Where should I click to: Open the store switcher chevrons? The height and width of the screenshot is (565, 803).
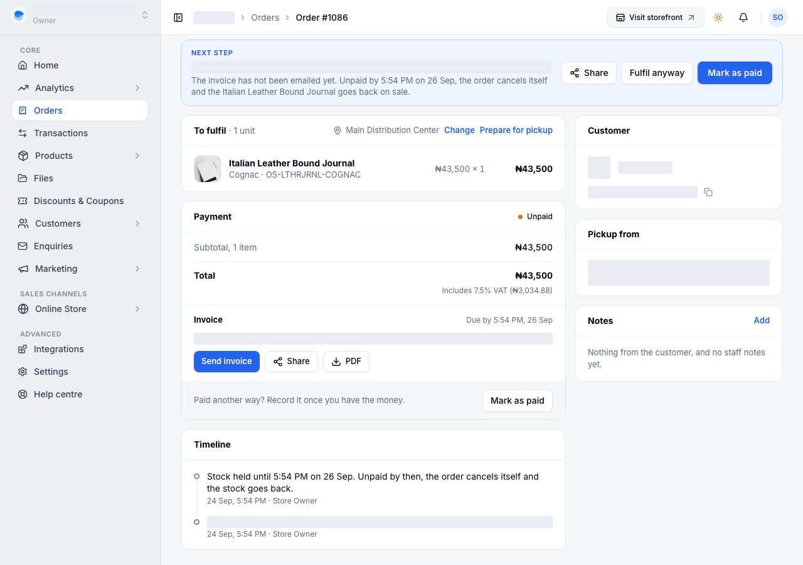(145, 15)
